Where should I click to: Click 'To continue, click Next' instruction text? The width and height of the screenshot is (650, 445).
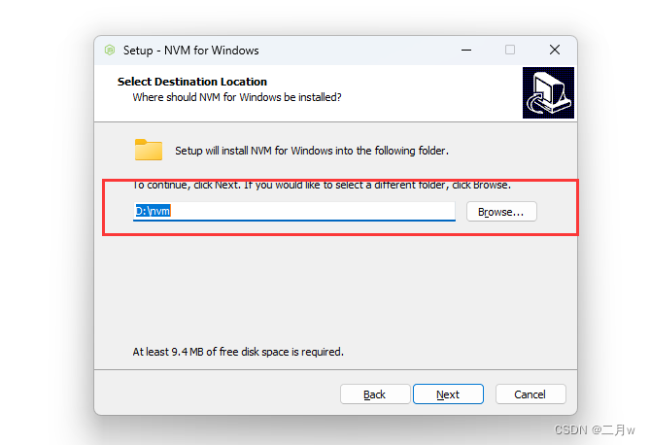(x=322, y=185)
